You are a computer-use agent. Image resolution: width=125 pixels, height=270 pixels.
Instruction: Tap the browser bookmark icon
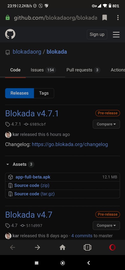(105, 17)
